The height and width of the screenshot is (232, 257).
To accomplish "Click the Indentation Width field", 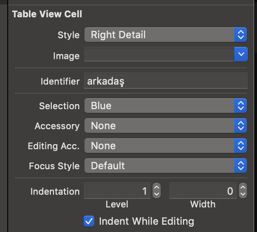I will pyautogui.click(x=203, y=191).
